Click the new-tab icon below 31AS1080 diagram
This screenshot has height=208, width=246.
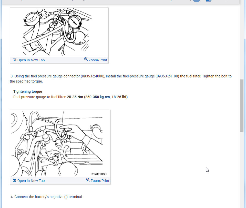pos(14,181)
